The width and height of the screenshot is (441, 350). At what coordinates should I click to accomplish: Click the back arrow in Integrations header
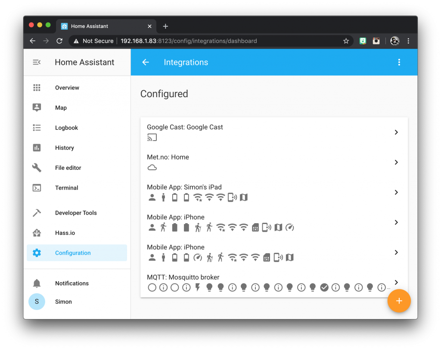click(x=146, y=62)
